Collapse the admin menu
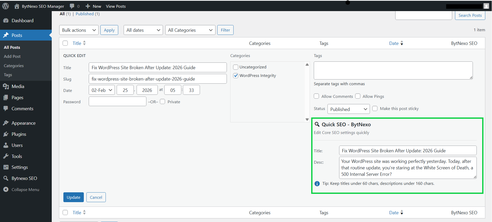This screenshot has height=222, width=492. coord(21,189)
